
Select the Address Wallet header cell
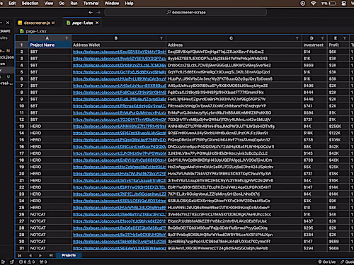point(119,45)
